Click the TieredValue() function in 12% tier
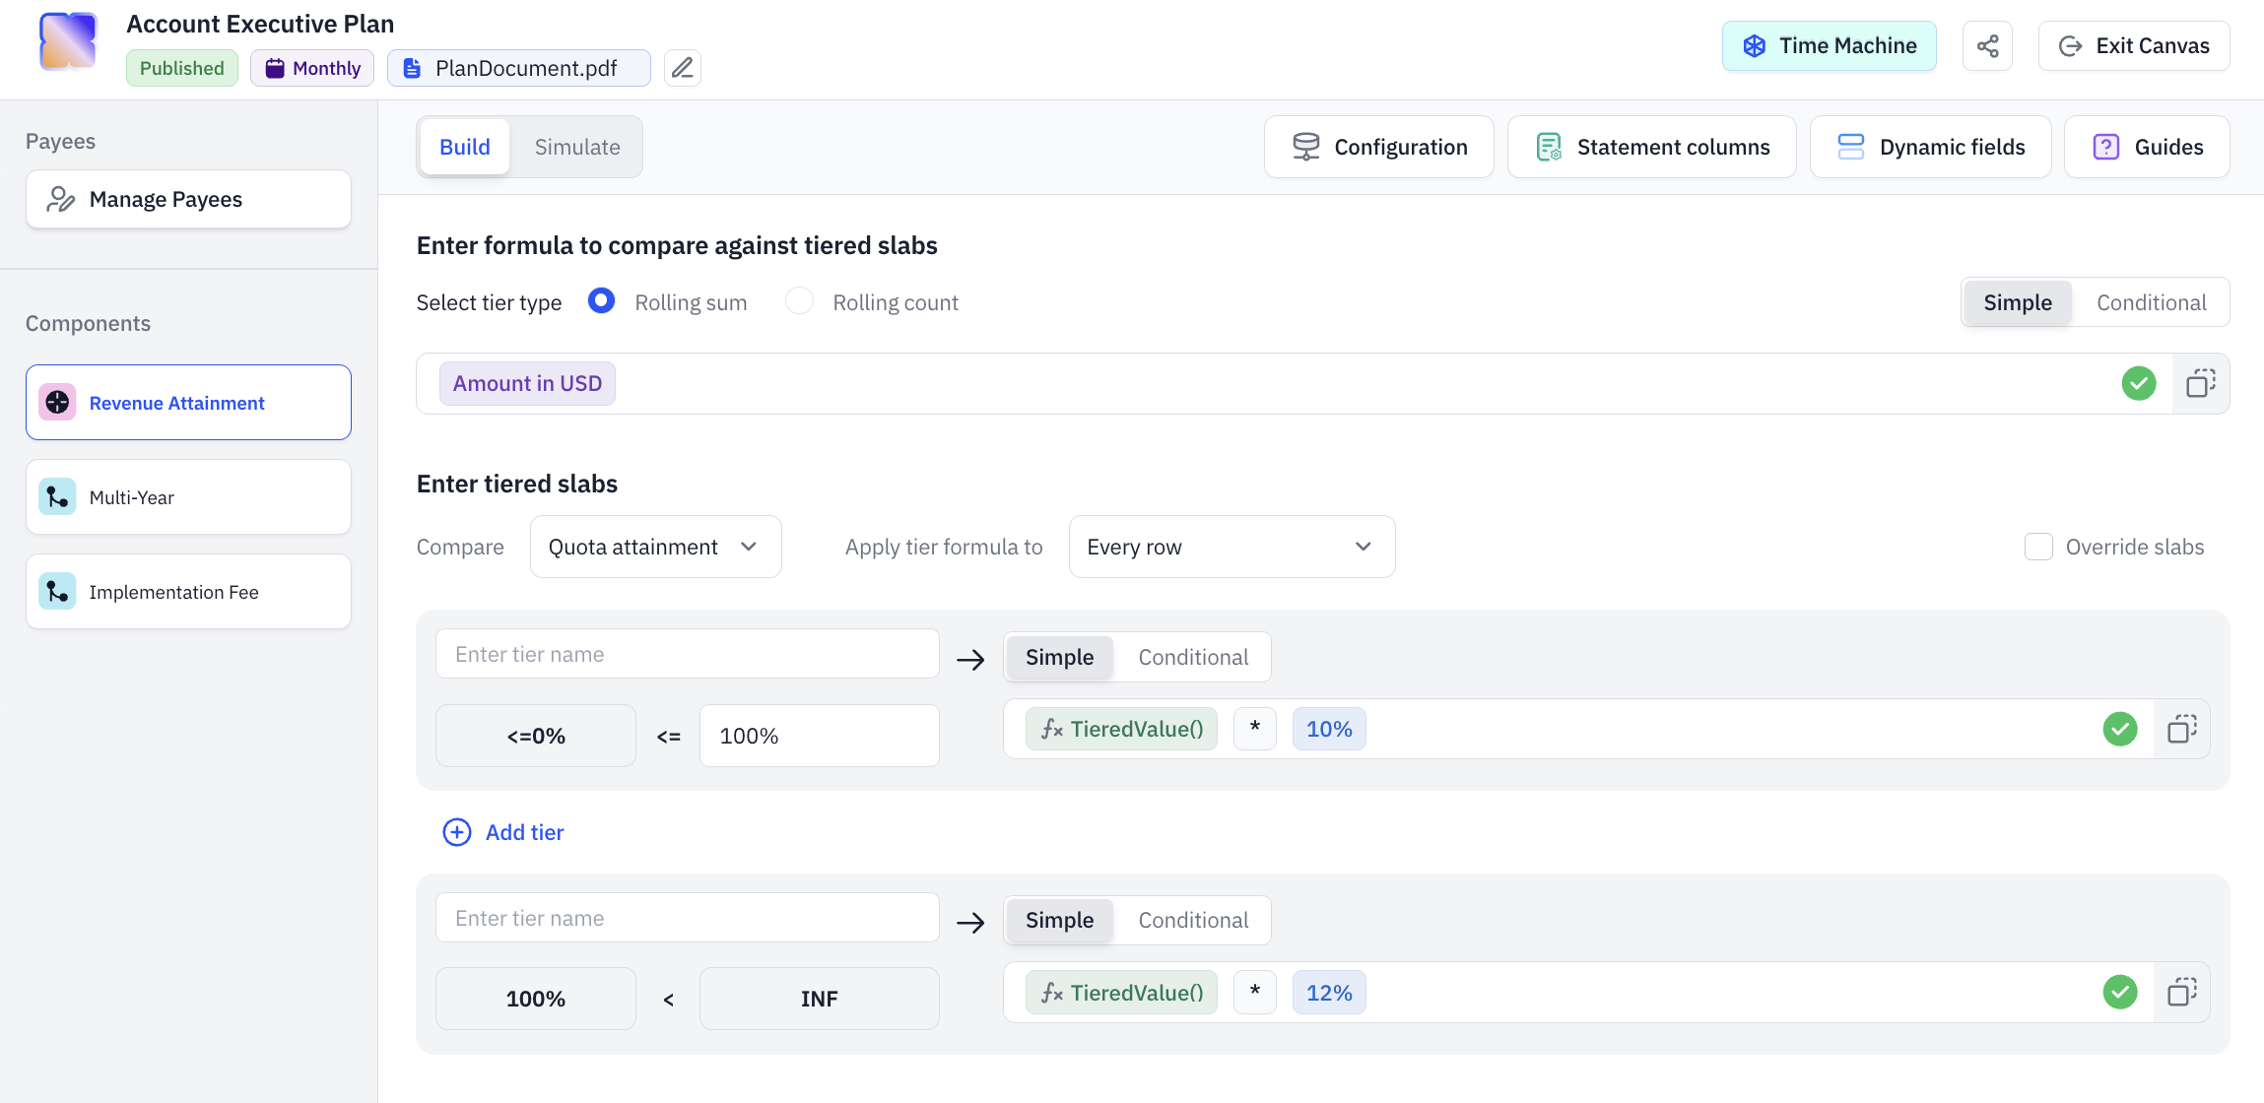This screenshot has height=1103, width=2264. (x=1121, y=993)
